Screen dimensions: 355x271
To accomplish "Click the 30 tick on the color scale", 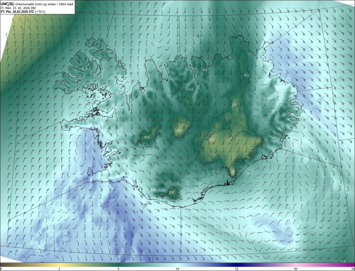I will click(x=296, y=269).
